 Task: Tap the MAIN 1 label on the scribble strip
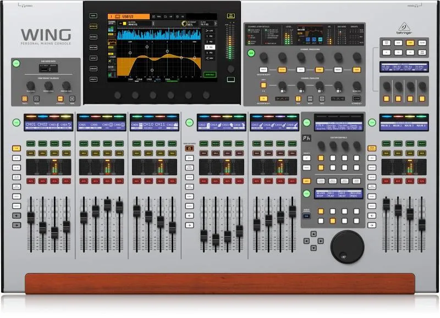(386, 126)
